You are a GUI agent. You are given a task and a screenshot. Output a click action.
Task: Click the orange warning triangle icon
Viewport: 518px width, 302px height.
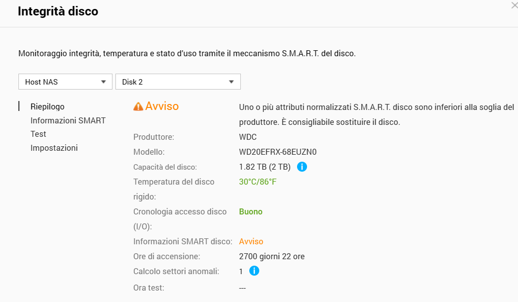[x=138, y=106]
